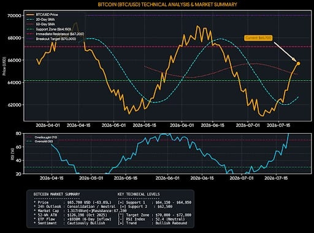
Task: Click the 62000 price axis label
Action: [x=14, y=105]
